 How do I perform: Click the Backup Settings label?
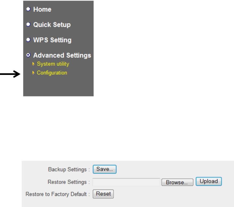tap(69, 169)
